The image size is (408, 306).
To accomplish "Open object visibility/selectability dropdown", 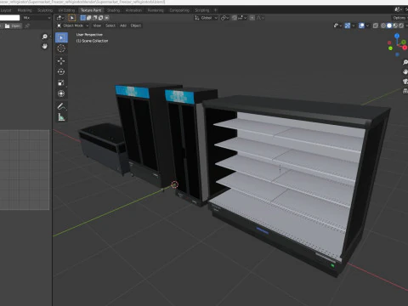I will pyautogui.click(x=337, y=25).
